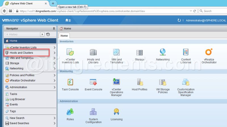
Task: Select VMs and Templates in Navigator
Action: (30, 58)
